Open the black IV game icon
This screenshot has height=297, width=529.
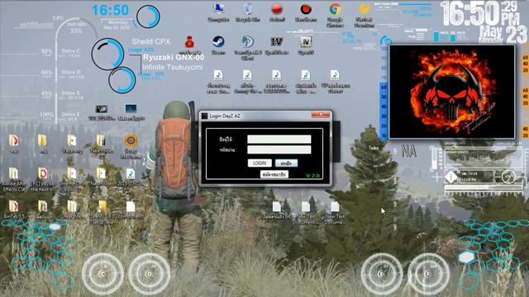coord(277,46)
